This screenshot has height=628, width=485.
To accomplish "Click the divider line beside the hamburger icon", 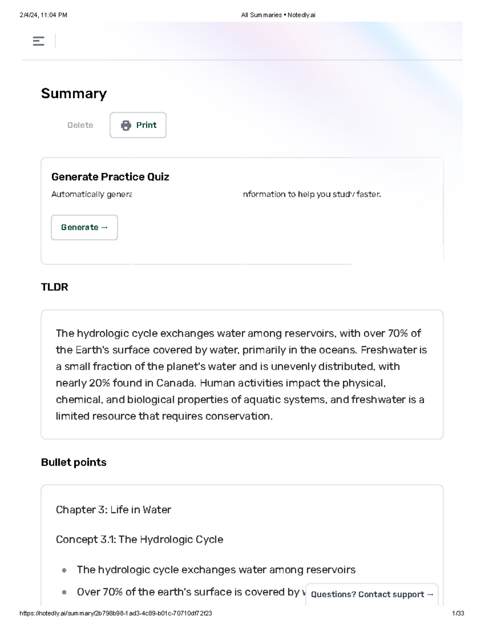I will click(56, 41).
